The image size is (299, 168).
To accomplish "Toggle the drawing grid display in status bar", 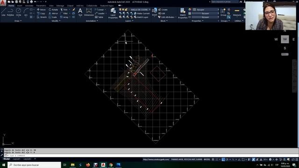I will point(213,160).
